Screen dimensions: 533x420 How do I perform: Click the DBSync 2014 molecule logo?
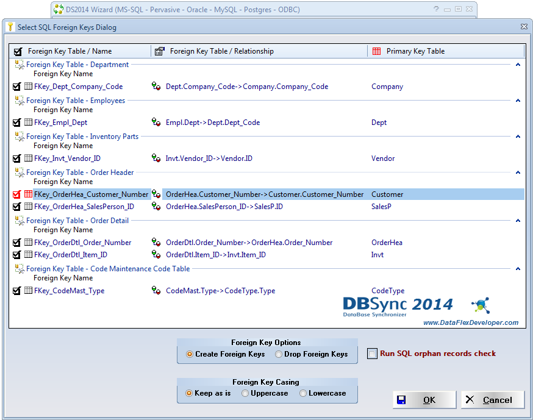(481, 305)
